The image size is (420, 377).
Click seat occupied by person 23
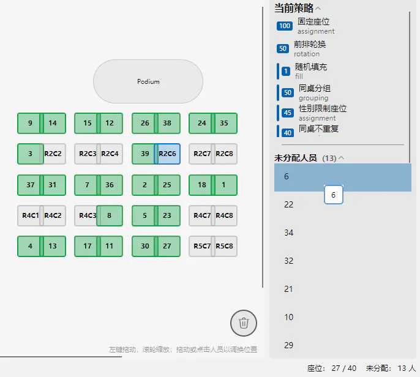pos(167,215)
